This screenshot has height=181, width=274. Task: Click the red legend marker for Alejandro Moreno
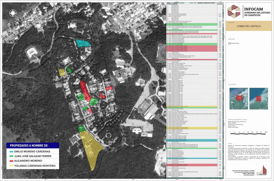click(x=8, y=161)
